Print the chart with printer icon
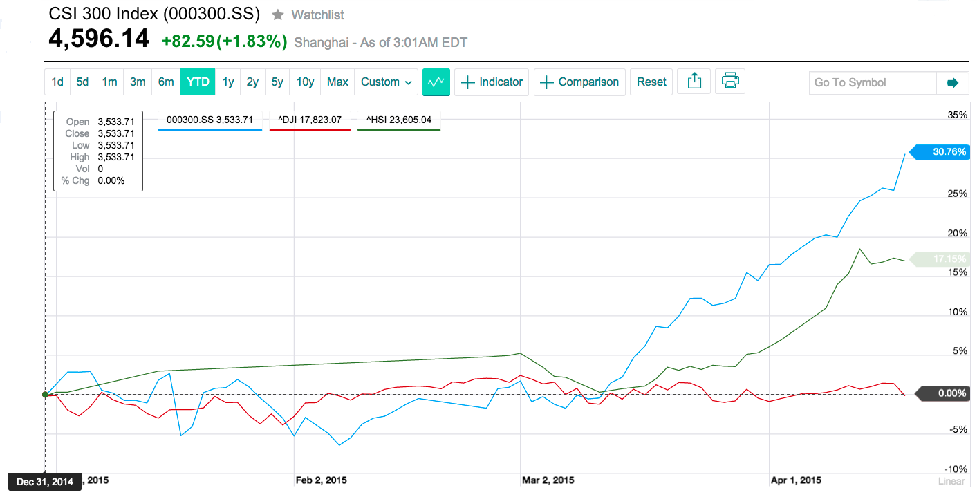The image size is (977, 497). click(730, 82)
